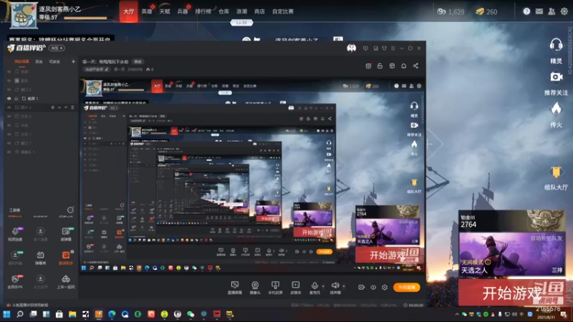Viewport: 573px width, 322px height.
Task: Click the 修改 button beside the stream title
Action: (138, 62)
